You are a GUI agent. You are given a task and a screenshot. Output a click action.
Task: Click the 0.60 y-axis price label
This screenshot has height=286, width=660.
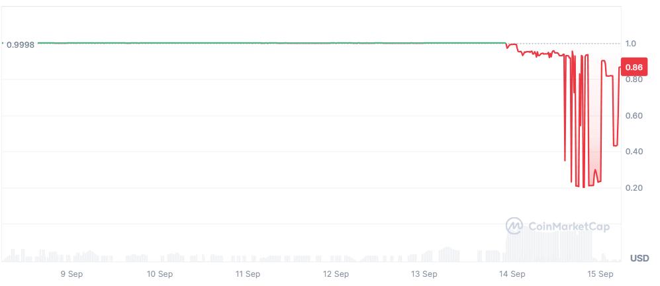click(x=633, y=116)
